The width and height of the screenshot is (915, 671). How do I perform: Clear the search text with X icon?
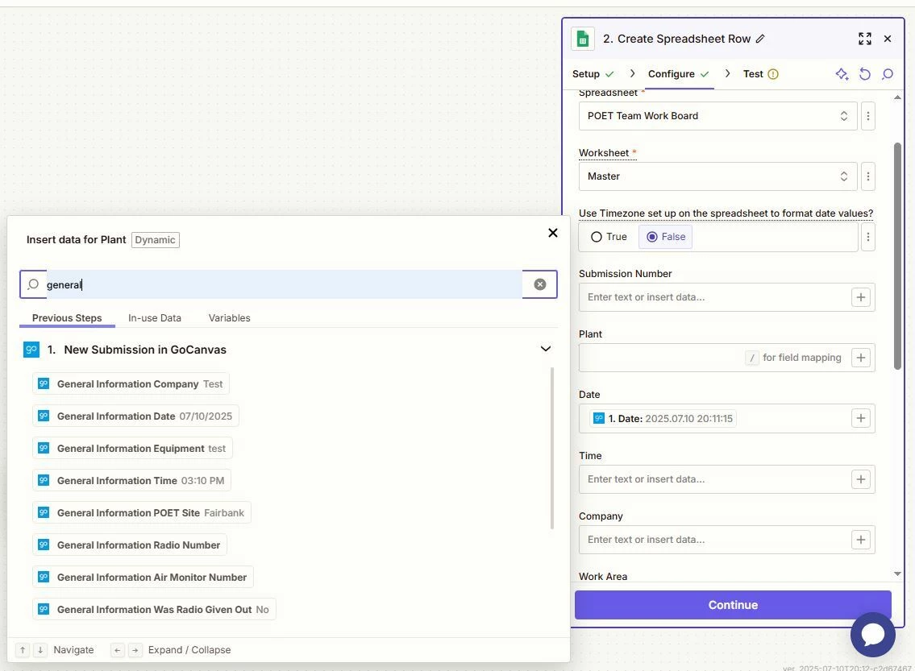point(540,284)
